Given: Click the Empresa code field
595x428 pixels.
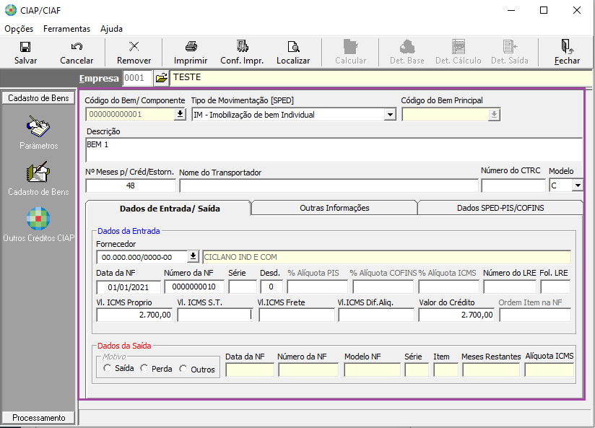Looking at the screenshot, I should pyautogui.click(x=137, y=78).
